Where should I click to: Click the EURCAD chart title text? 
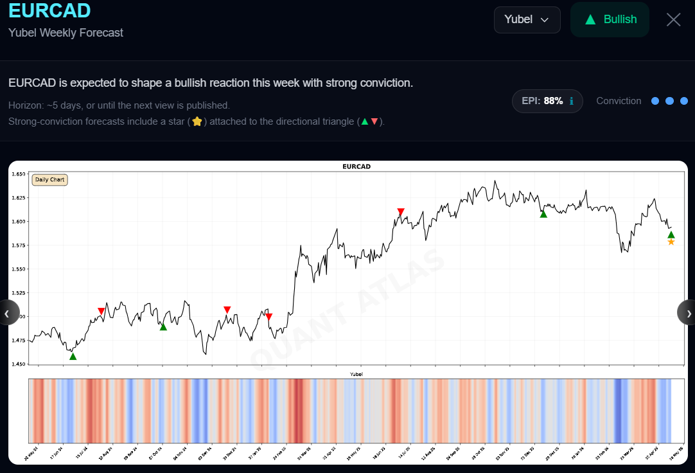pyautogui.click(x=356, y=166)
